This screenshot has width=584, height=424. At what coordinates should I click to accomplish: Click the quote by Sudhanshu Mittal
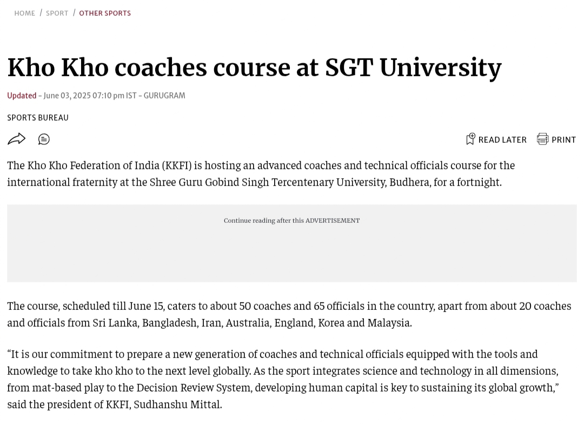pyautogui.click(x=283, y=379)
